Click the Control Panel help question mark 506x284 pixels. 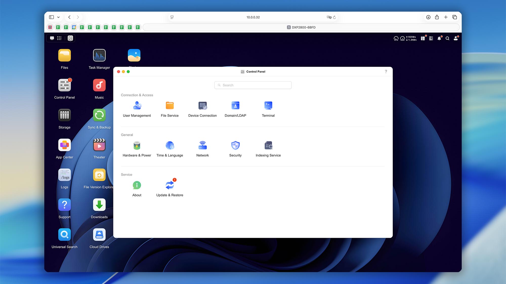click(x=386, y=71)
